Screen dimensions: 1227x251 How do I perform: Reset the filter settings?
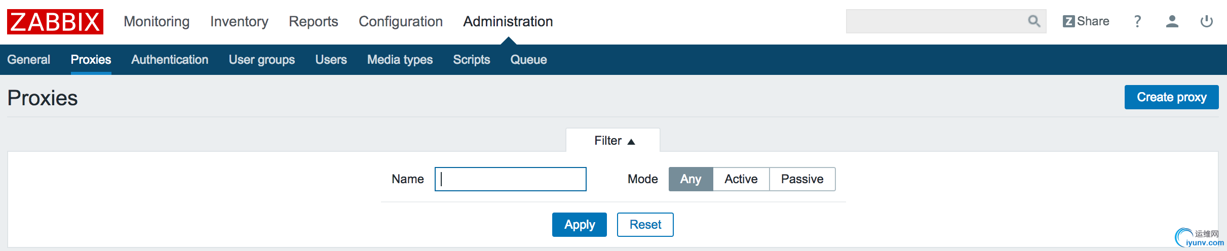click(645, 225)
